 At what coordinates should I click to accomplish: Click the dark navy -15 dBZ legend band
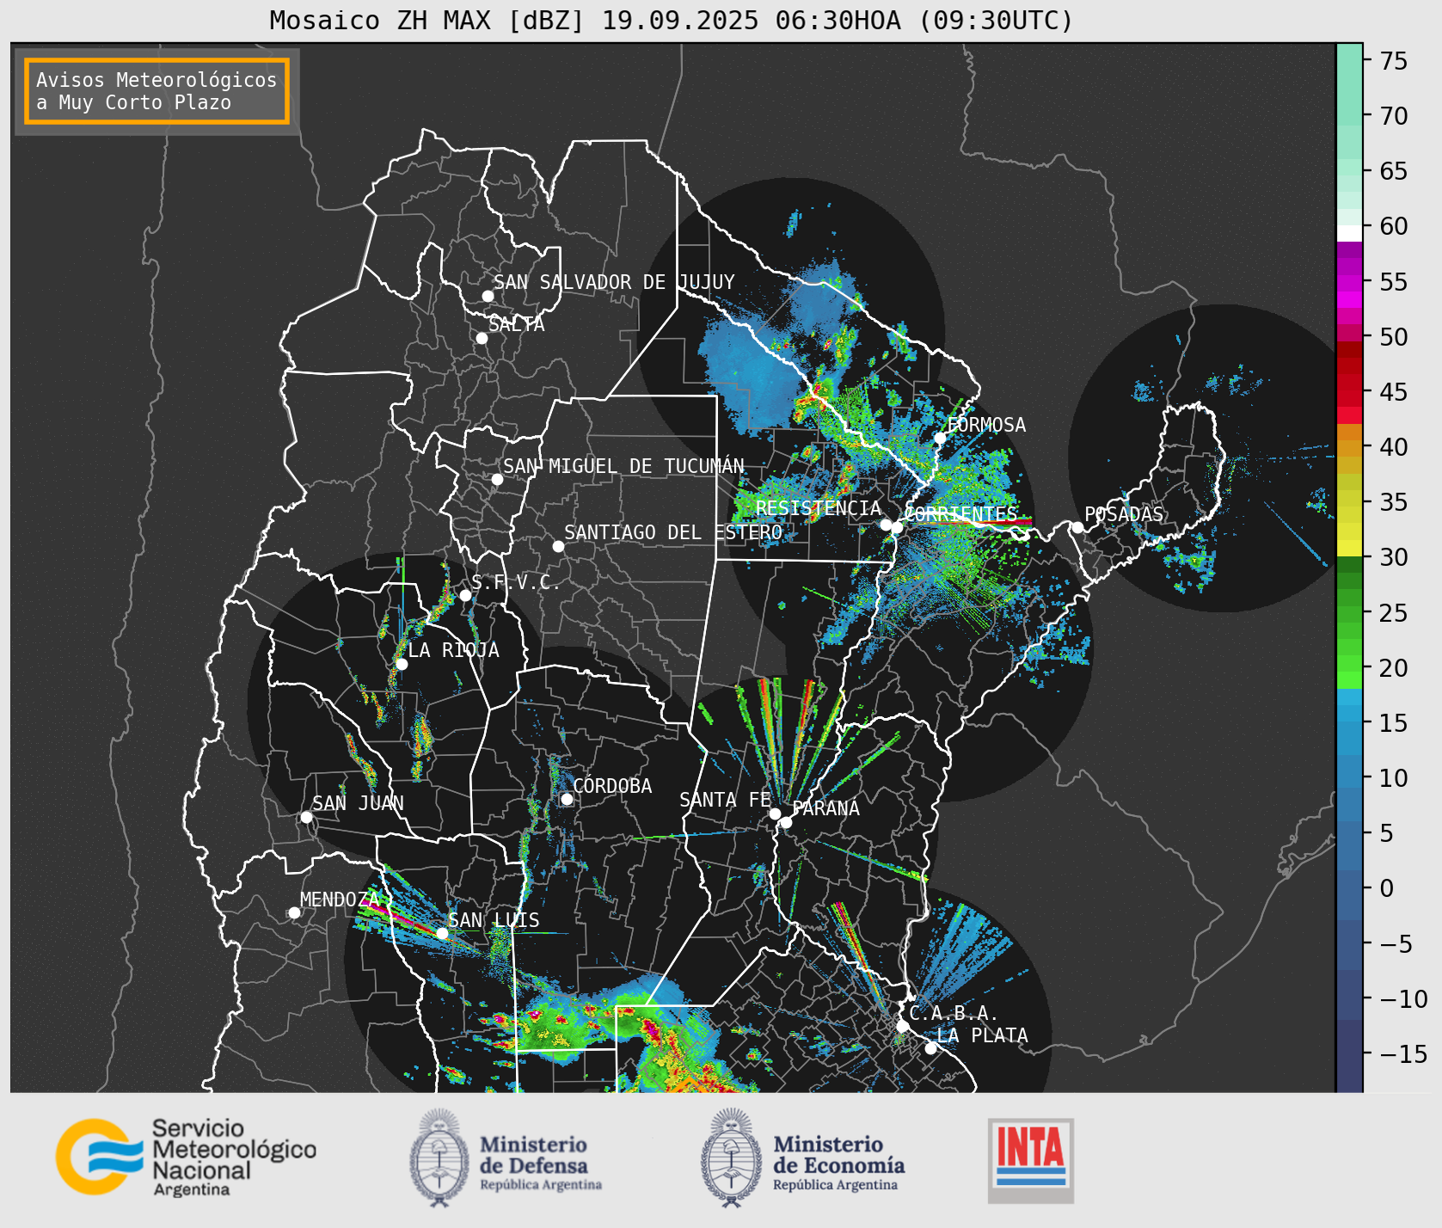[x=1349, y=1055]
